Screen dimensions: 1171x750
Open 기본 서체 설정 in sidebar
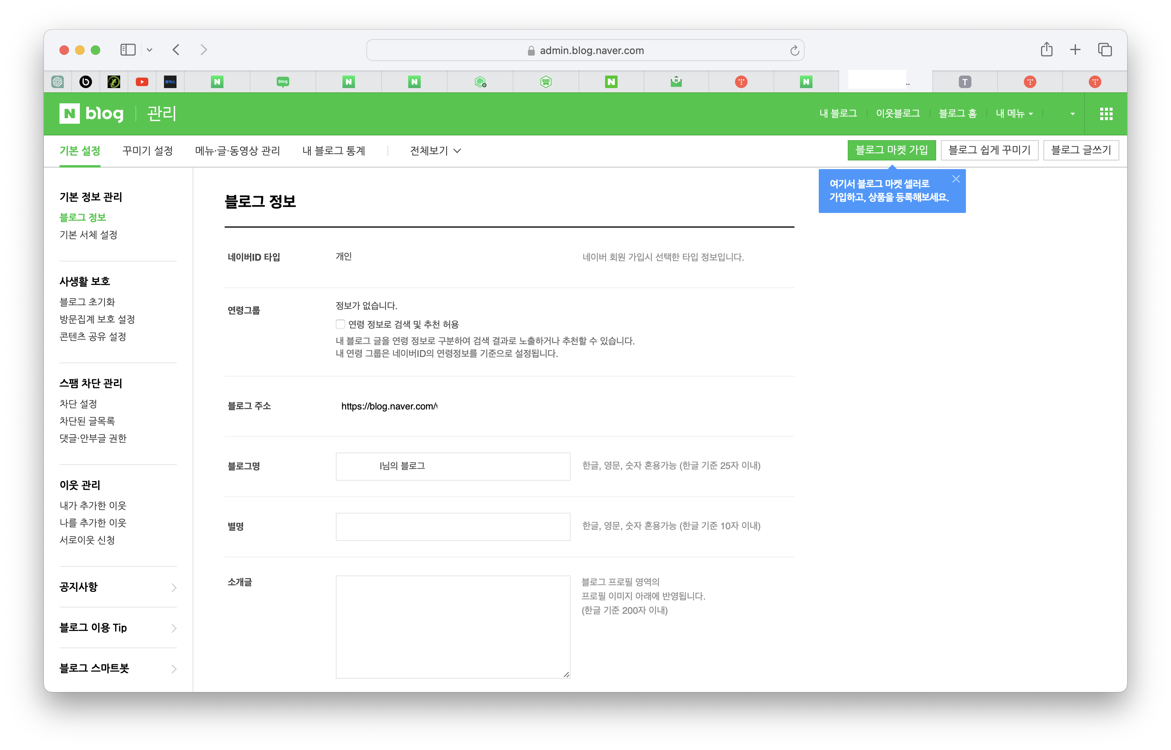click(88, 235)
